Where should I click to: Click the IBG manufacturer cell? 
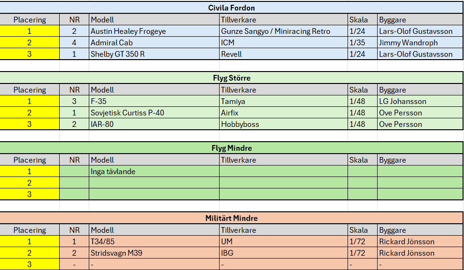click(227, 253)
